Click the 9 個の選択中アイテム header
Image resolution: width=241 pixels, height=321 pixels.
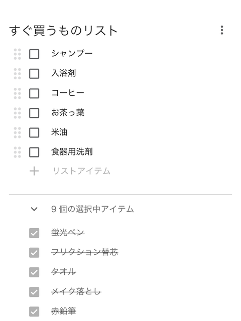(92, 209)
